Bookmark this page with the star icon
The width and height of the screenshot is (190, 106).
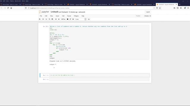click(x=160, y=8)
